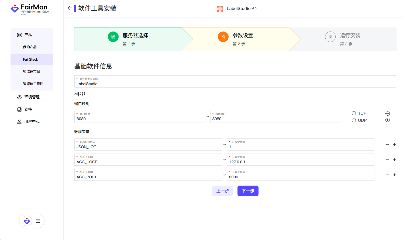Go to 智能体市场 in sidebar
403x240 pixels.
click(x=32, y=72)
